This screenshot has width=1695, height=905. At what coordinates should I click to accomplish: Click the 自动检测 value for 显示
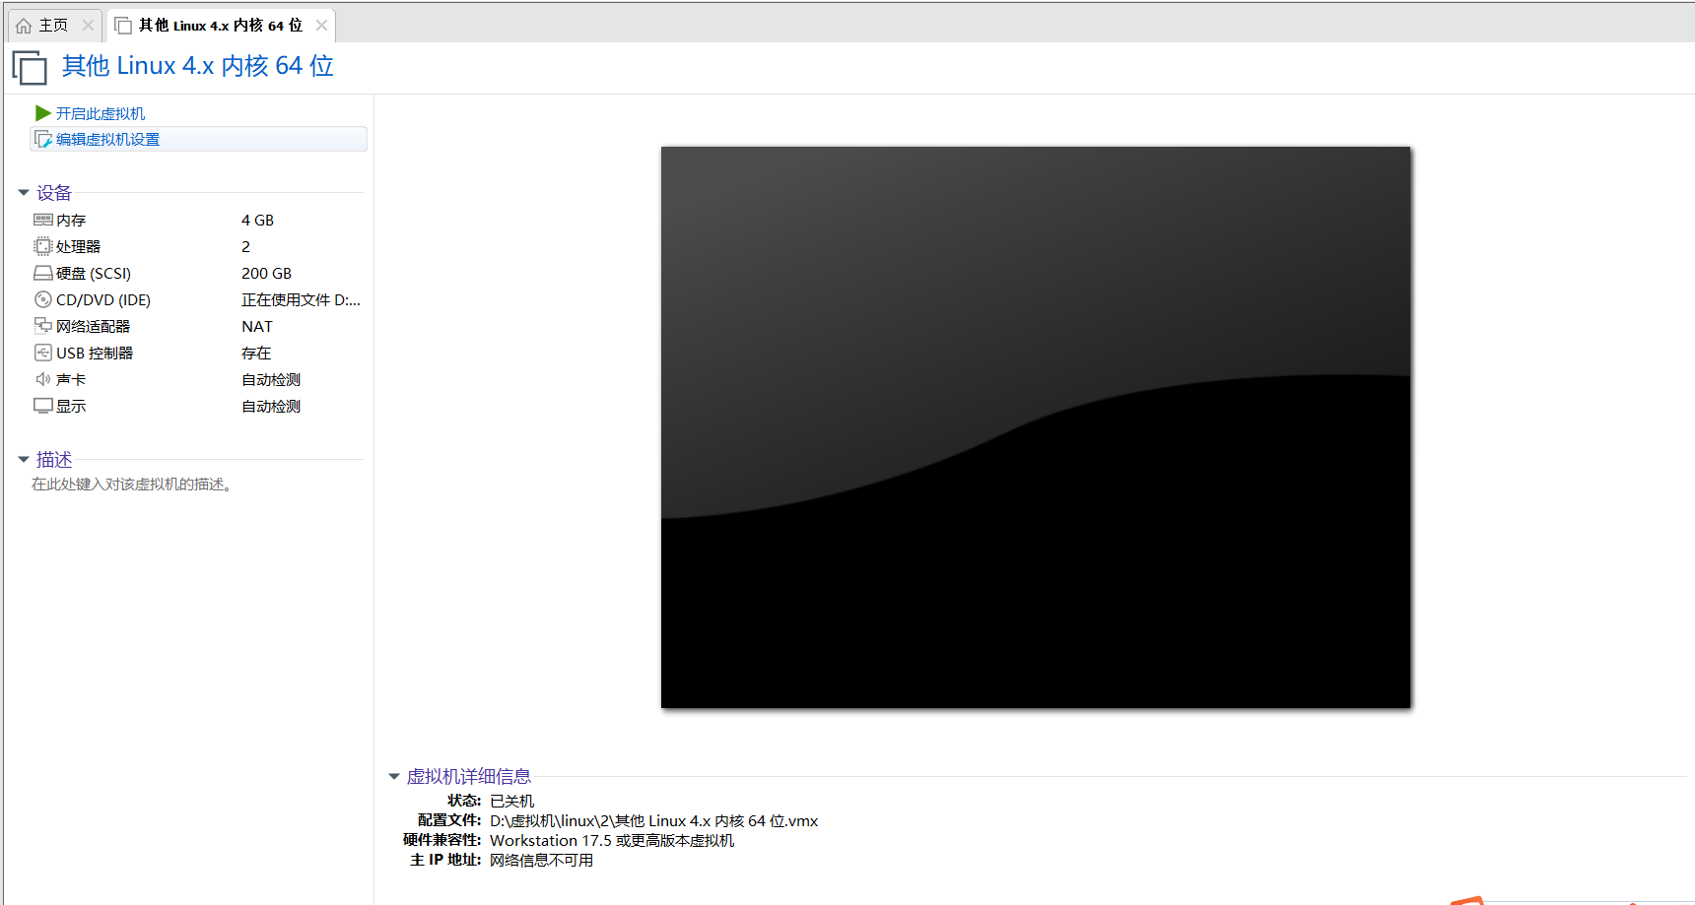click(x=271, y=407)
